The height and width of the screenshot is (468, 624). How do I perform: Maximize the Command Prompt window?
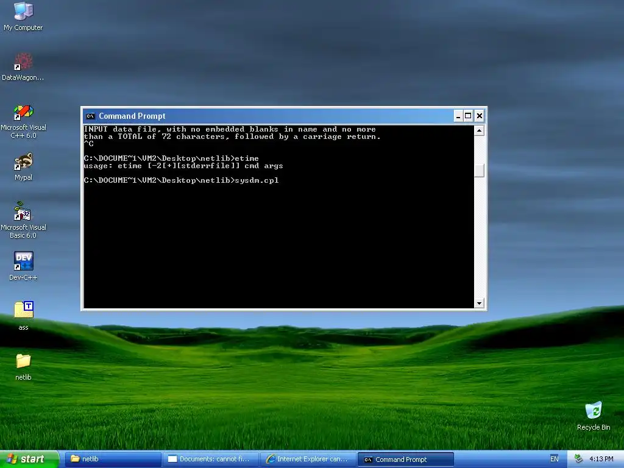(x=469, y=116)
